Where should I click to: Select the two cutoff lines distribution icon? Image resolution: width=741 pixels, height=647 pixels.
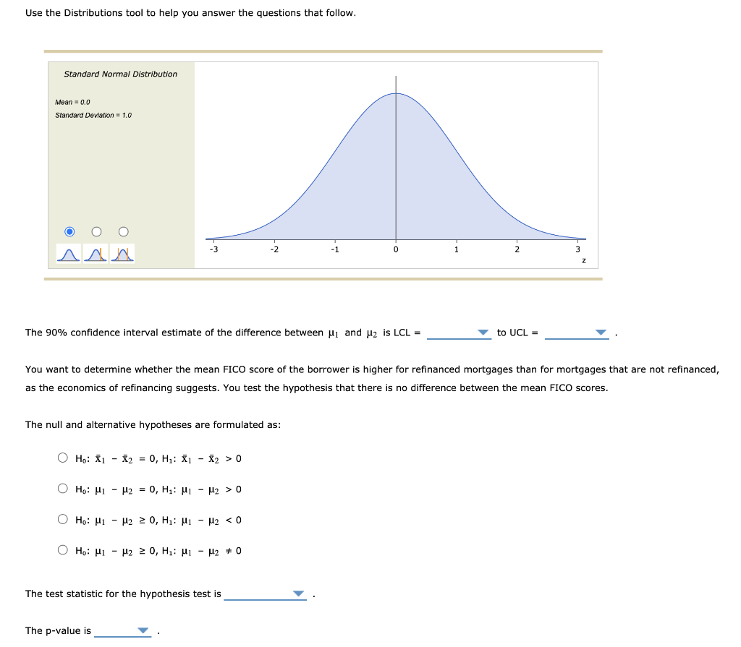pos(122,252)
